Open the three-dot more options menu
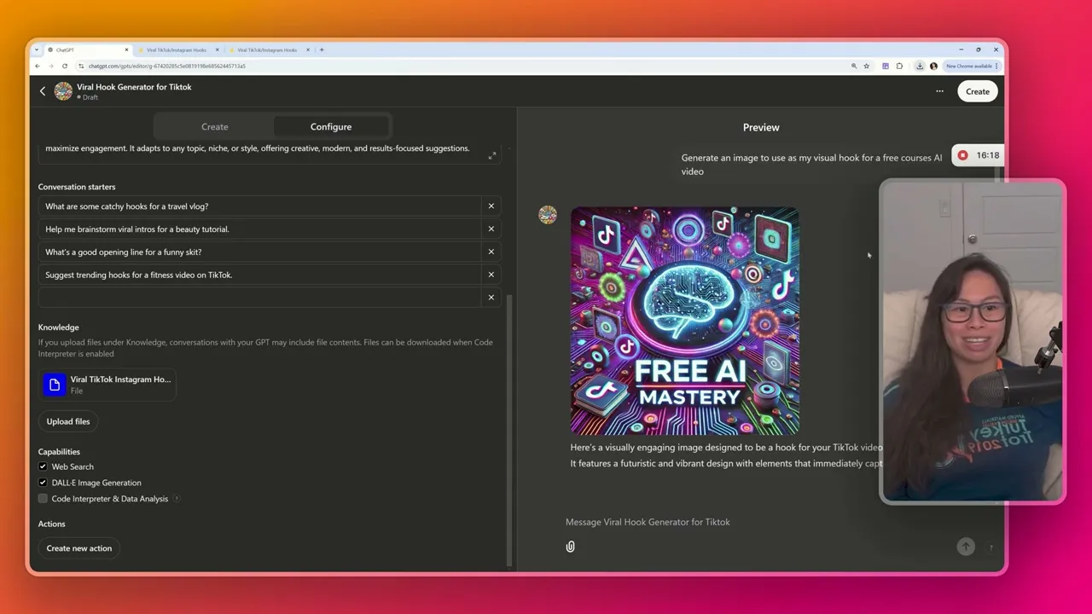Viewport: 1092px width, 614px height. click(x=939, y=91)
